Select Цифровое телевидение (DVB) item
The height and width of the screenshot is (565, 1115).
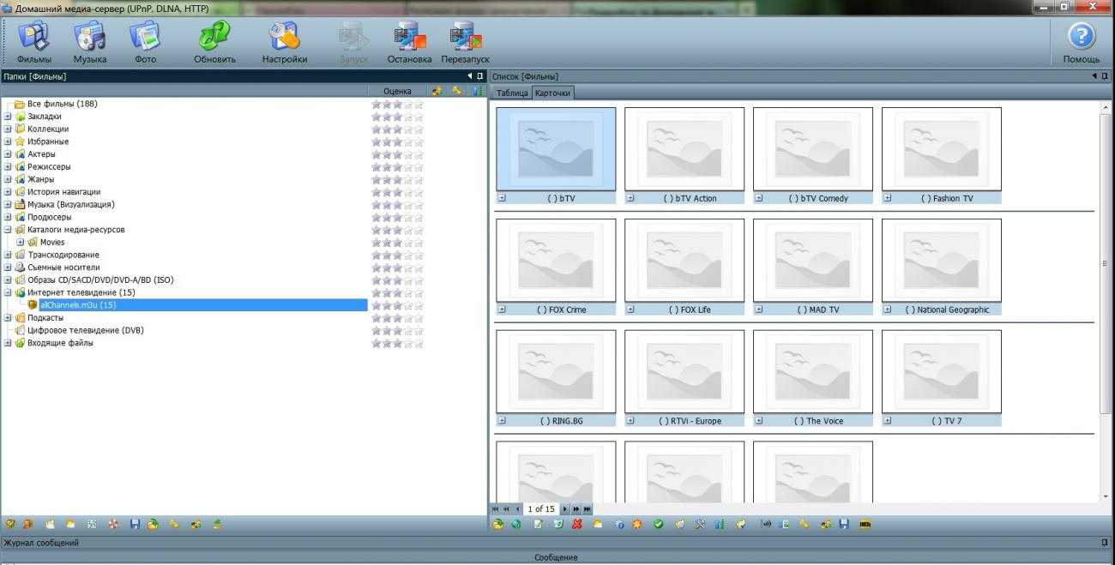[86, 330]
